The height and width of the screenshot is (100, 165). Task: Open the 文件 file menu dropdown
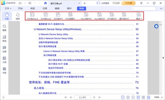tap(8, 9)
